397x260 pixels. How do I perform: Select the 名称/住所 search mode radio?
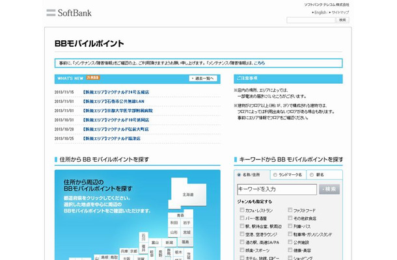coord(239,175)
